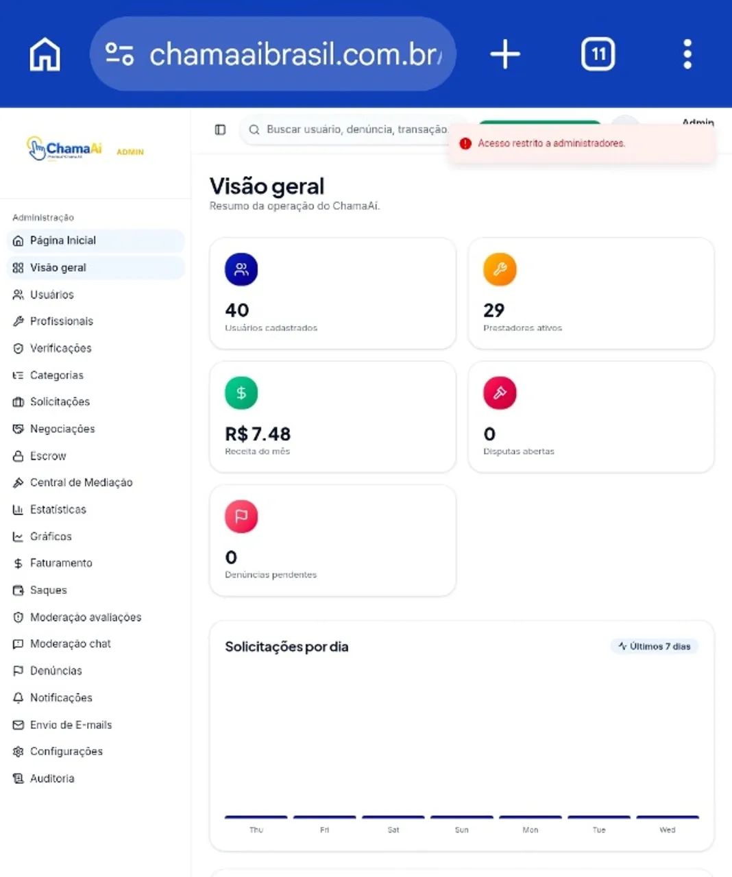Click the Prestadores ativos label

522,328
